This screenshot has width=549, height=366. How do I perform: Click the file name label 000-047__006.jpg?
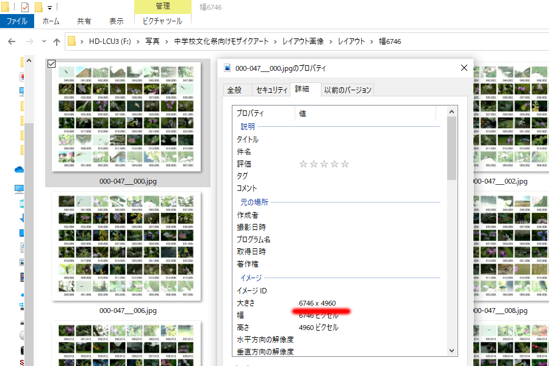[x=128, y=310]
